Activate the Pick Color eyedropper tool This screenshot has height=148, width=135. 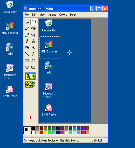(x=27, y=35)
